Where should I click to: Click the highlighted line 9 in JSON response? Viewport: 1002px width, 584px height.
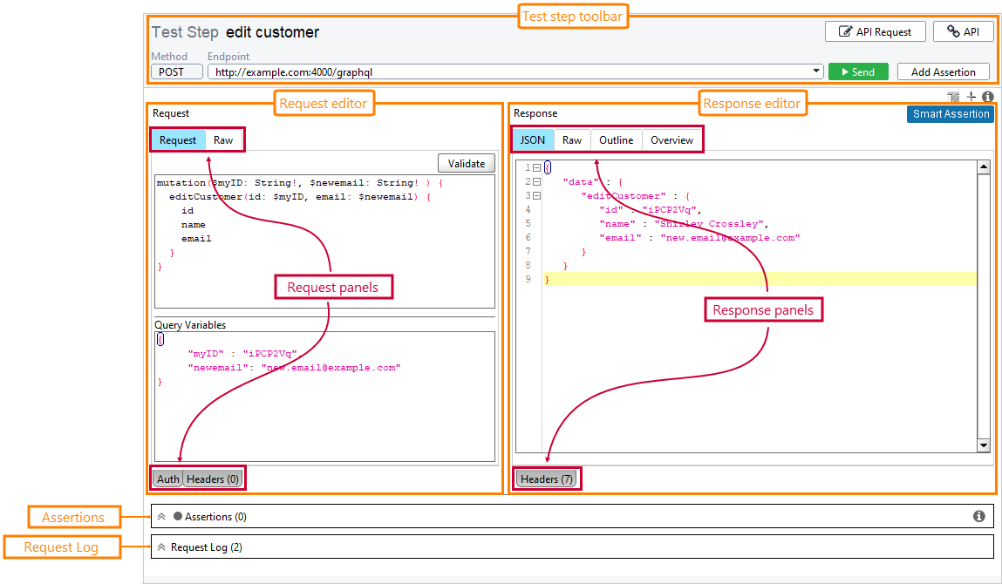(760, 279)
